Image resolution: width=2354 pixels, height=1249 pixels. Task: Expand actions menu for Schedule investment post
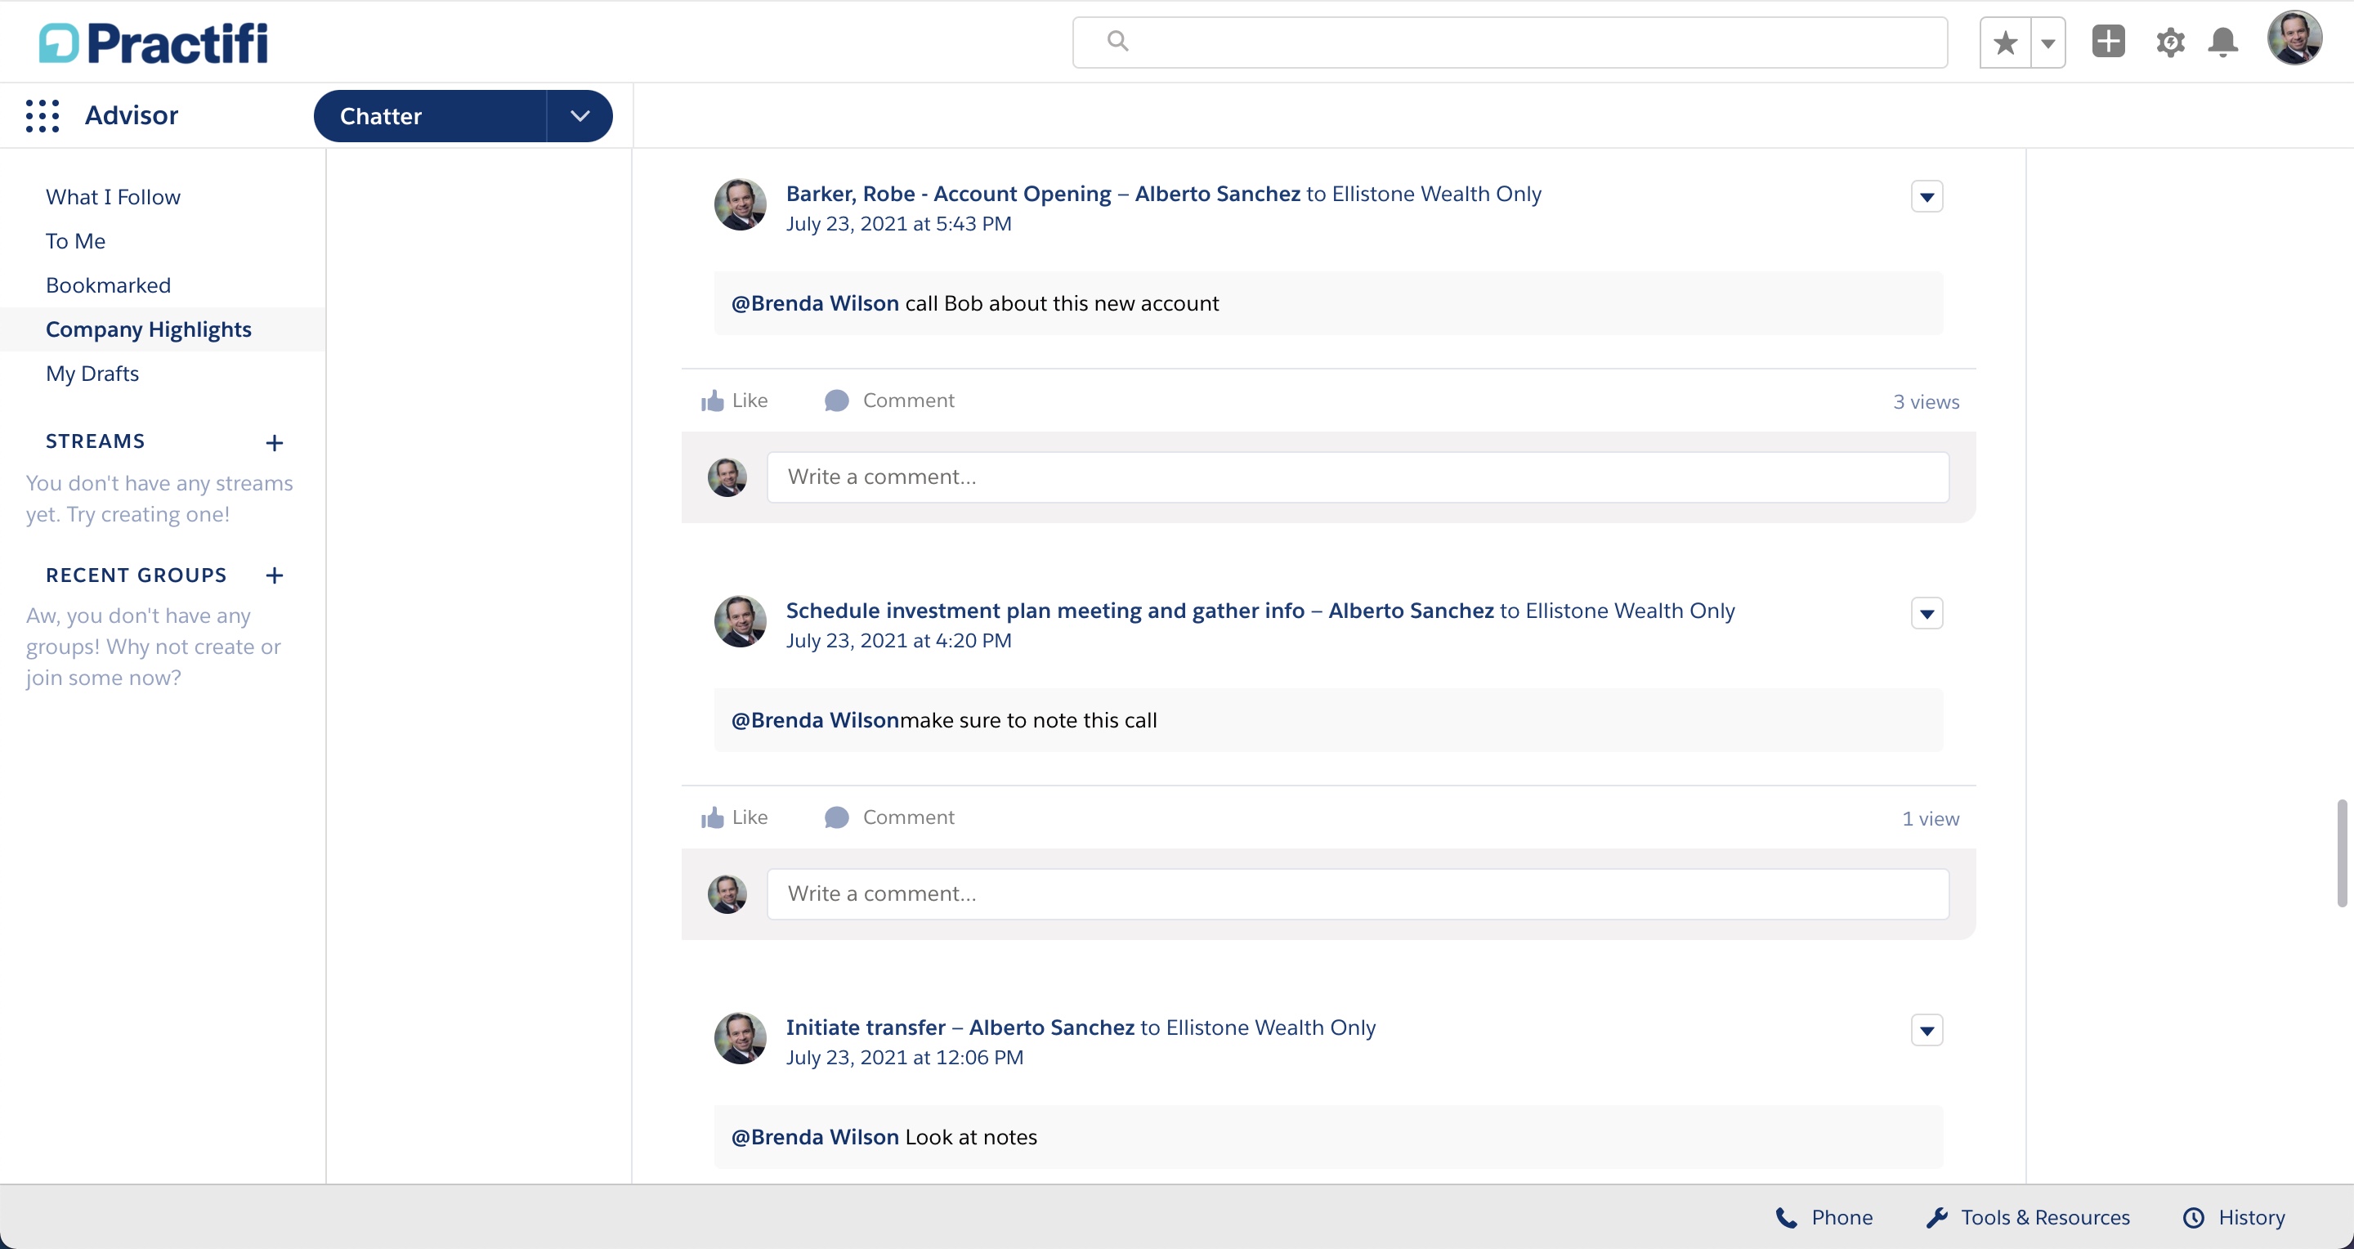[x=1927, y=614]
